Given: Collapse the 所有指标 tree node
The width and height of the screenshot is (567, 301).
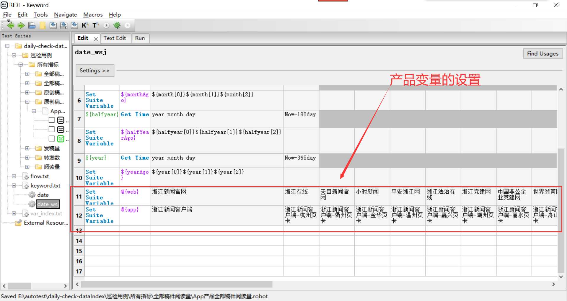Looking at the screenshot, I should 20,65.
